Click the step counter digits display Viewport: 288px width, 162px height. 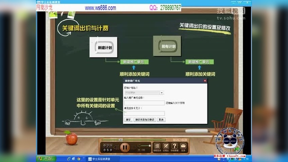108,148
